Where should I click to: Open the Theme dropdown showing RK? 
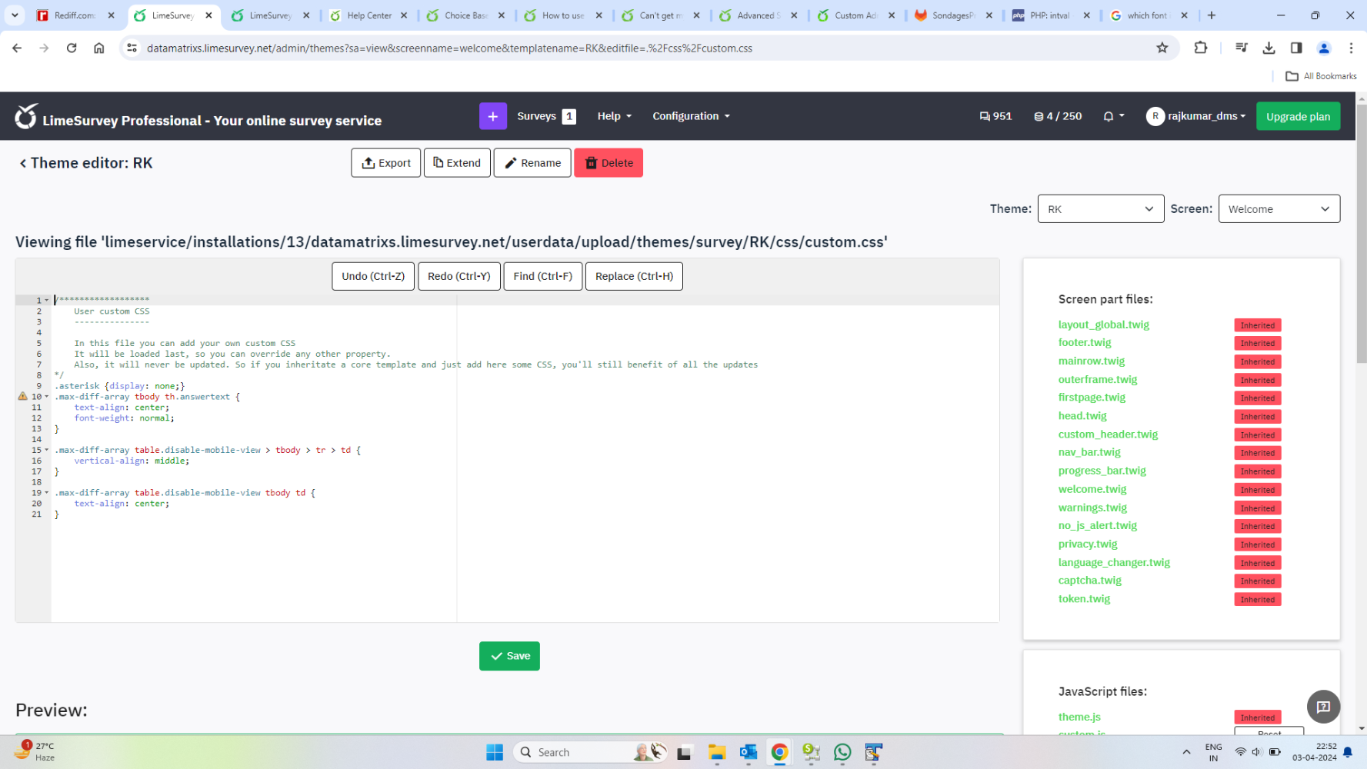[x=1100, y=209]
